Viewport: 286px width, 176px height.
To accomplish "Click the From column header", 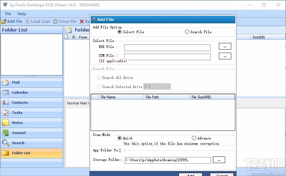I will pyautogui.click(x=83, y=37).
